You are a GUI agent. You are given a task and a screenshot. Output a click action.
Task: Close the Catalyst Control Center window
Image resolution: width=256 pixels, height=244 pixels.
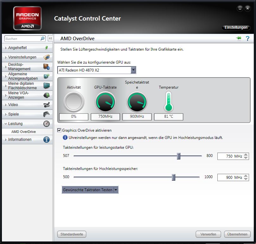247,8
